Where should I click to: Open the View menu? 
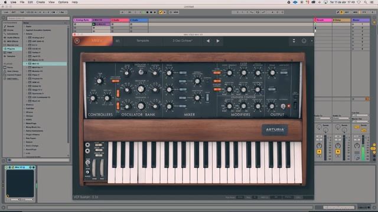pos(51,2)
